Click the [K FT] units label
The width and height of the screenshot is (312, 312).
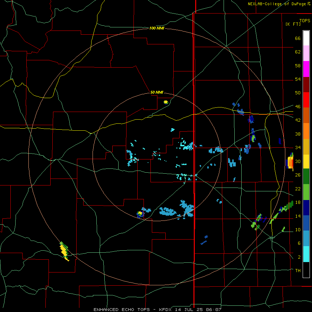coord(293,24)
